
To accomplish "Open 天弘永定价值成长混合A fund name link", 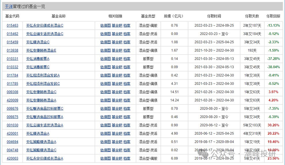I will [x=45, y=159].
